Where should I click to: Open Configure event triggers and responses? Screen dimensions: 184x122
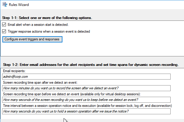(32, 39)
